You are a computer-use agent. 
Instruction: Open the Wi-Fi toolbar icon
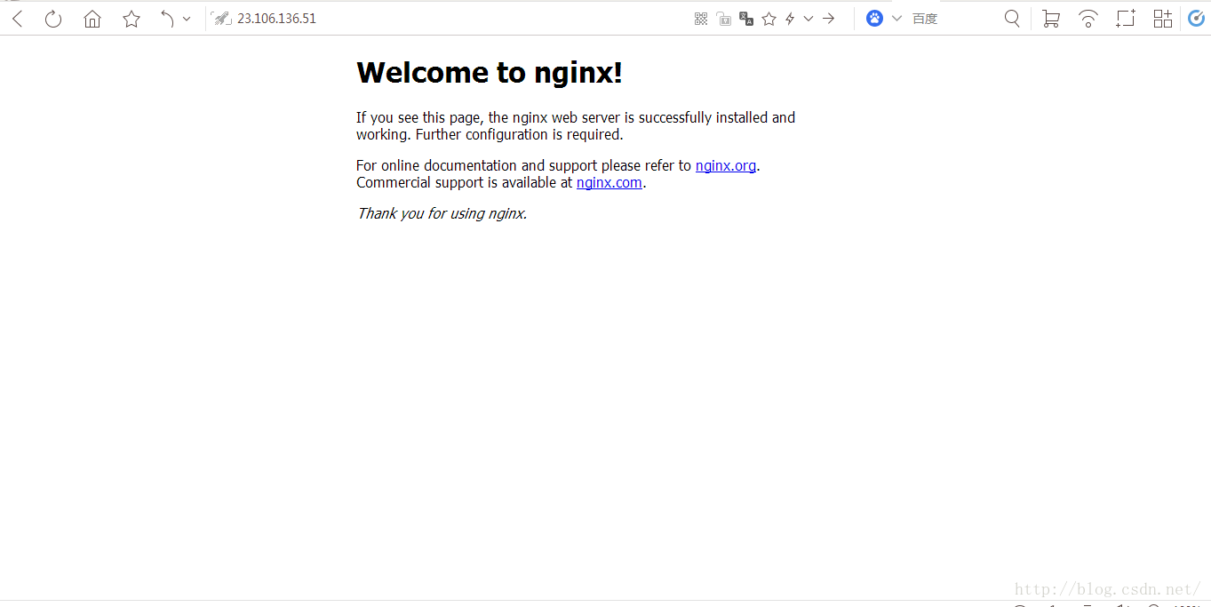click(x=1088, y=19)
